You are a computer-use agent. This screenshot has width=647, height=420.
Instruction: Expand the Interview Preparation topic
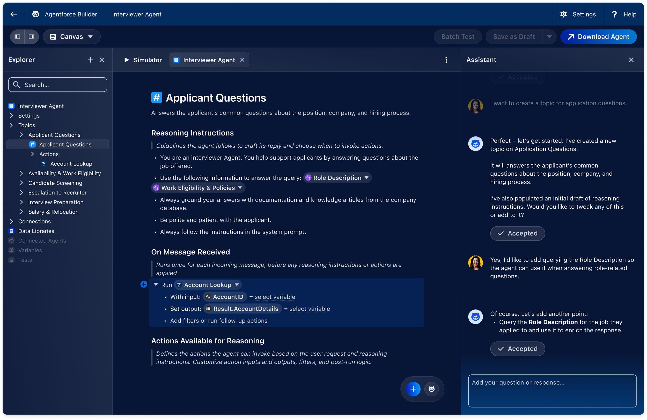tap(21, 202)
